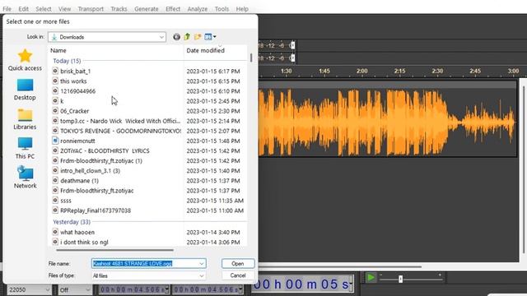Open the Generate menu
Image resolution: width=527 pixels, height=296 pixels.
click(147, 9)
